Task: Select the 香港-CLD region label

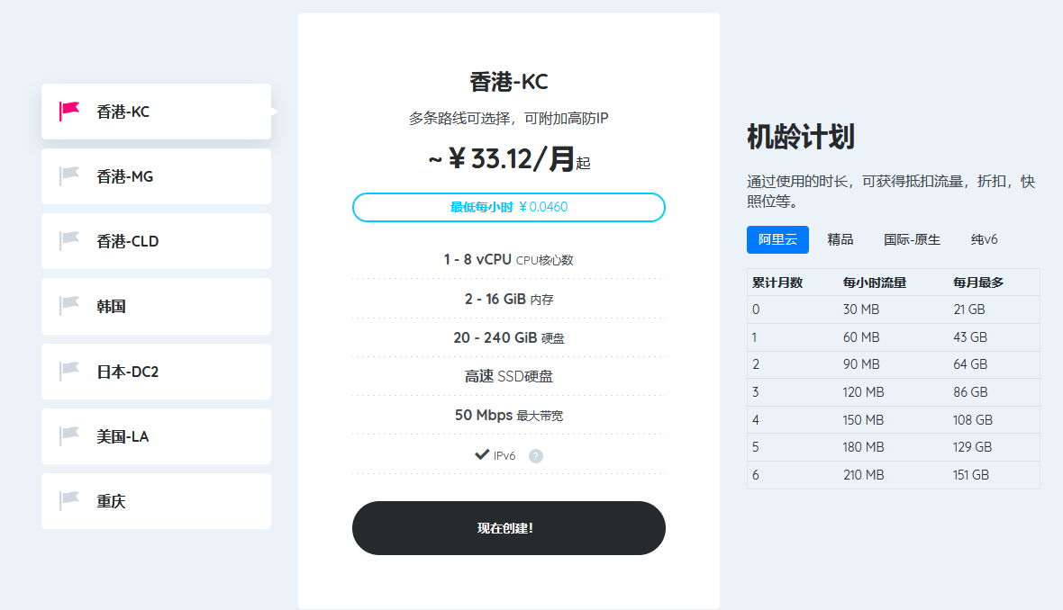Action: tap(127, 242)
